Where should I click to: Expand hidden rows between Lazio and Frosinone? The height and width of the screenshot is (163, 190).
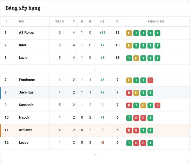point(95,70)
